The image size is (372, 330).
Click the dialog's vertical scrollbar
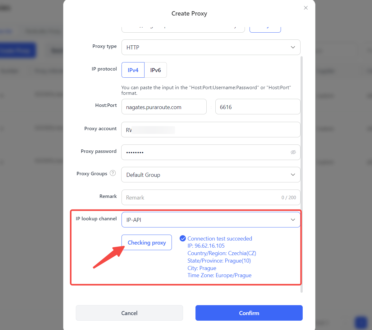tap(301, 174)
